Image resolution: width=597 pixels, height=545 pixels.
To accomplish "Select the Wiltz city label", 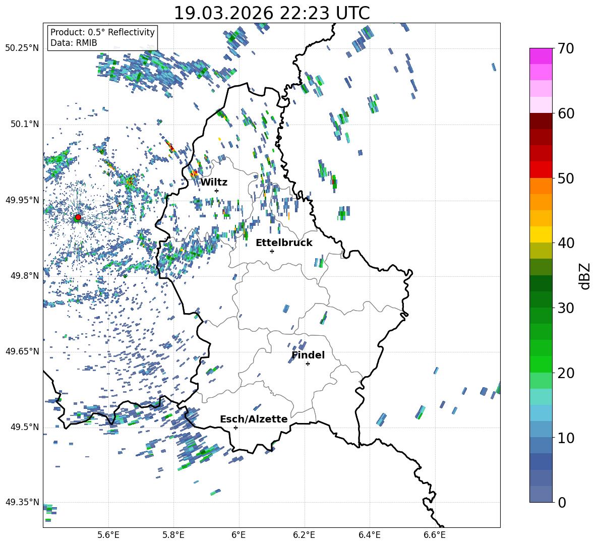I will tap(214, 183).
